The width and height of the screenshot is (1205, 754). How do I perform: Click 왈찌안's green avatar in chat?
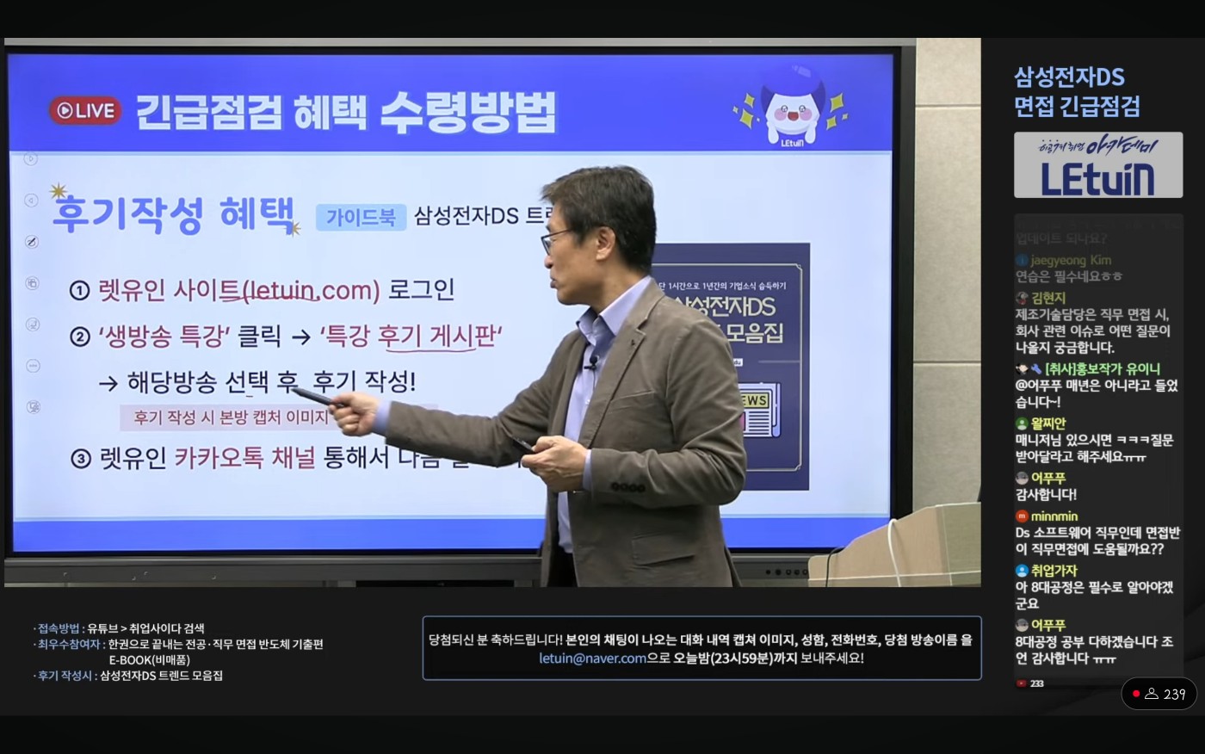1022,423
